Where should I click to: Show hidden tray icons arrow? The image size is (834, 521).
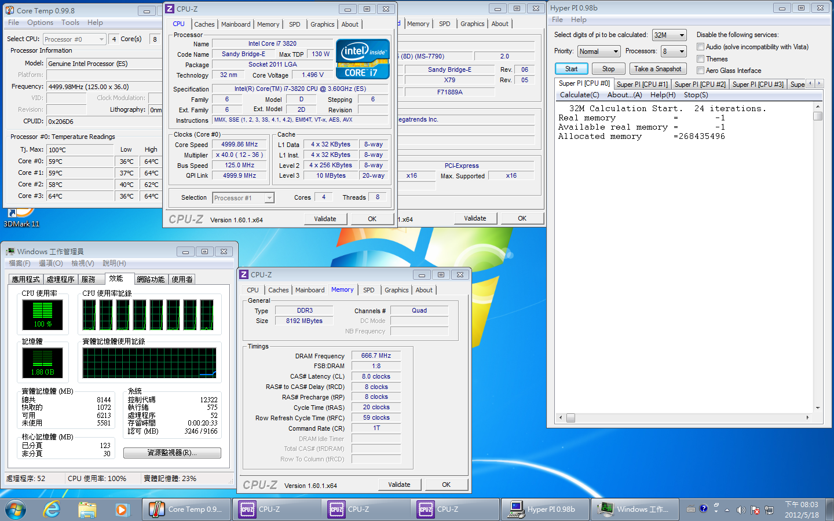point(727,510)
